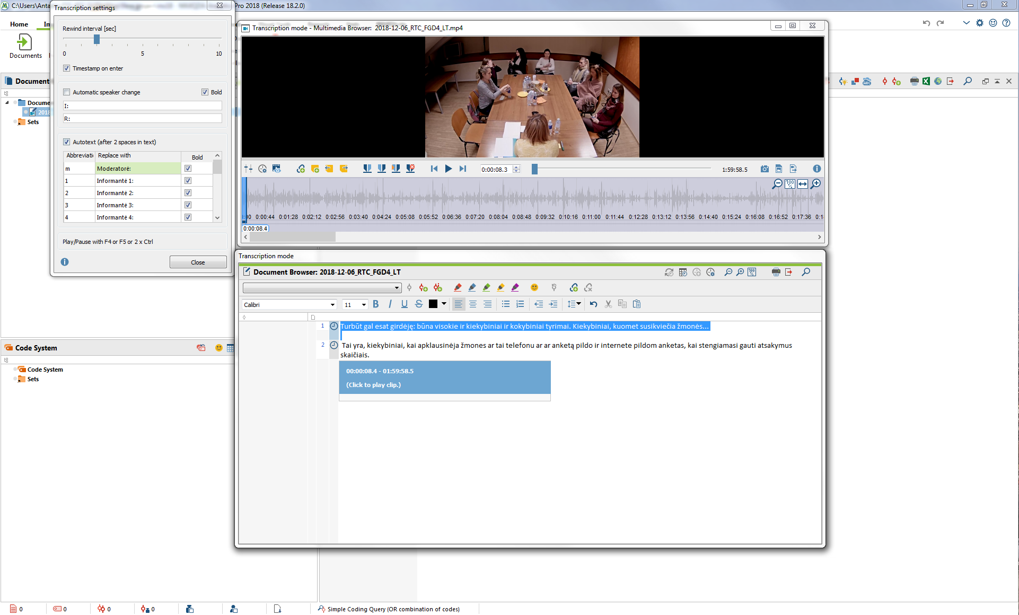Zoom out the waveform with the minus magnifier
This screenshot has height=615, width=1019.
point(777,183)
